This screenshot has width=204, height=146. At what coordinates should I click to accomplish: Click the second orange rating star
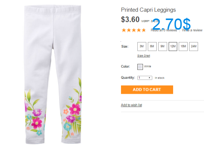(x=129, y=30)
